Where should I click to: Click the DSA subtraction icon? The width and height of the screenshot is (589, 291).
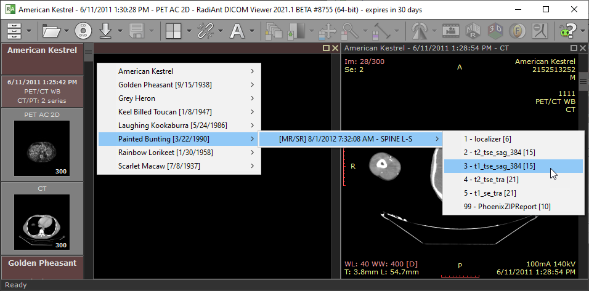[540, 31]
